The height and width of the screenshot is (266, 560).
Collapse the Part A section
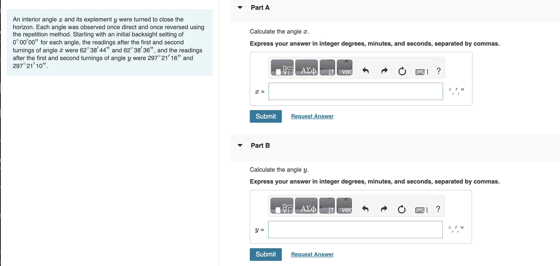tap(240, 7)
